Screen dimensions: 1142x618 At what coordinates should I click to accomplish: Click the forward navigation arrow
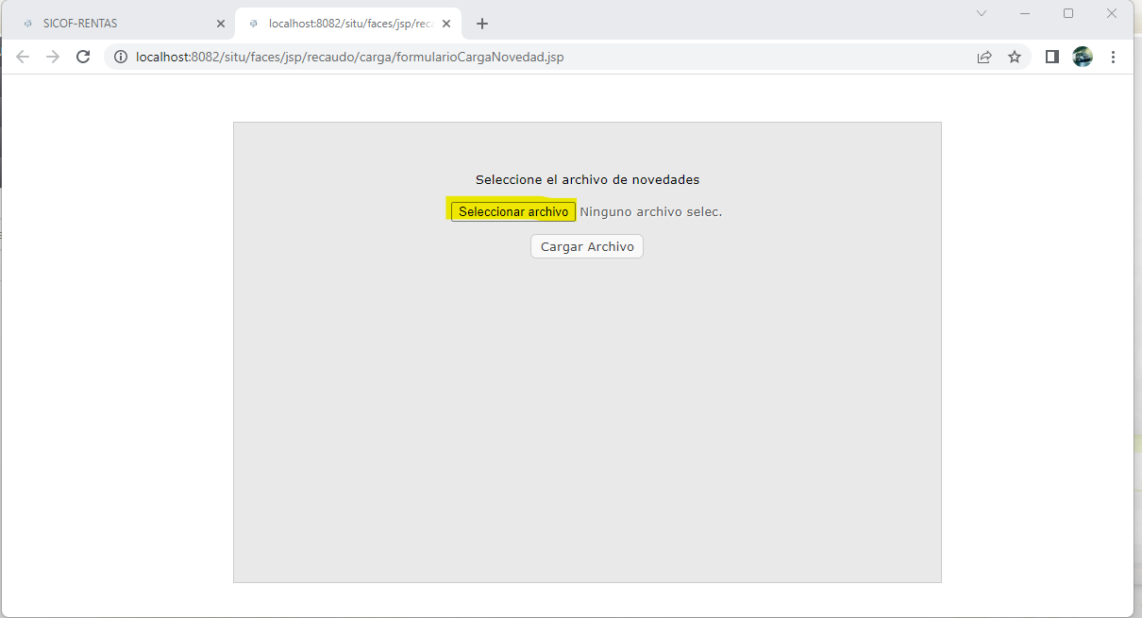pos(53,57)
